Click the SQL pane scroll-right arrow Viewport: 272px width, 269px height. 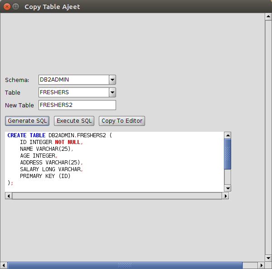coord(224,196)
